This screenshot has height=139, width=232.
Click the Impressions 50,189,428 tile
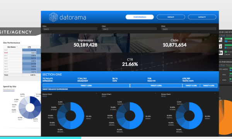pyautogui.click(x=85, y=43)
